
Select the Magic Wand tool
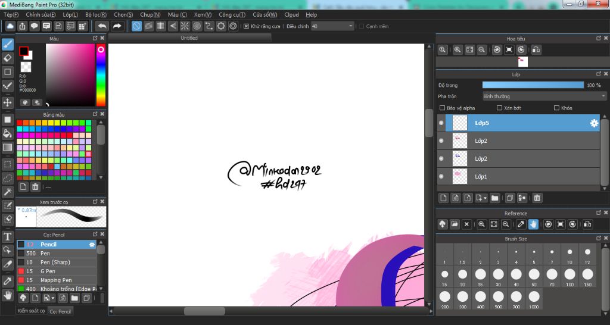tap(7, 192)
